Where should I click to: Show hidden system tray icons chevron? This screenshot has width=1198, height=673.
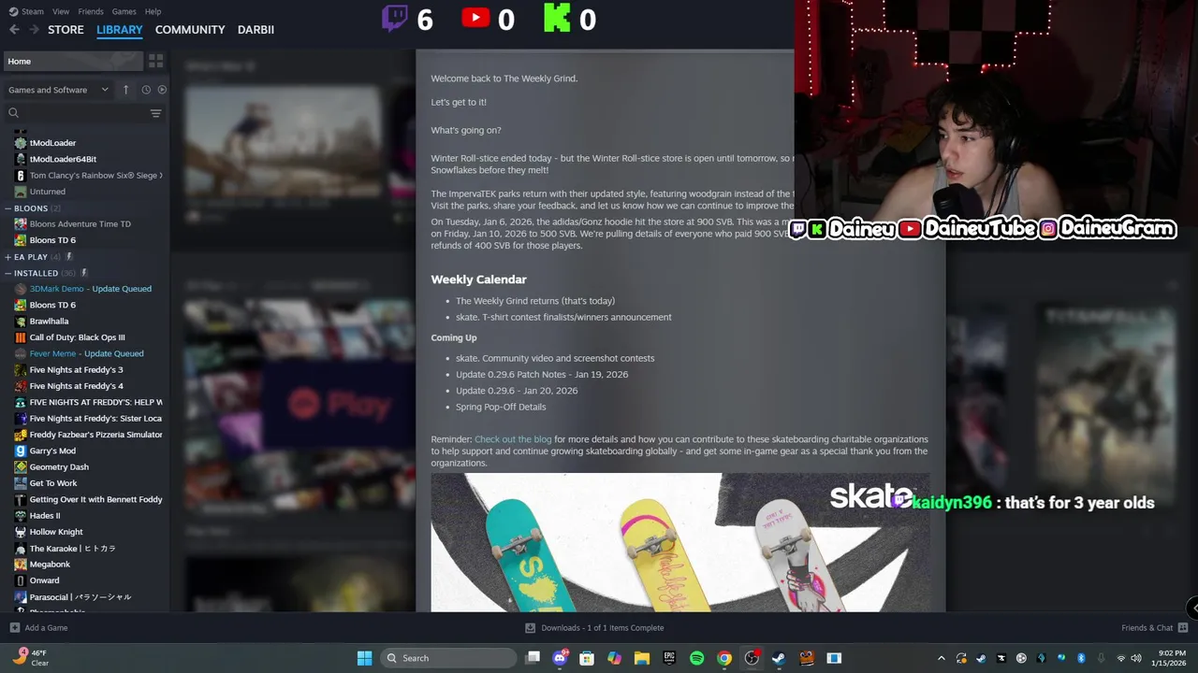(x=941, y=658)
